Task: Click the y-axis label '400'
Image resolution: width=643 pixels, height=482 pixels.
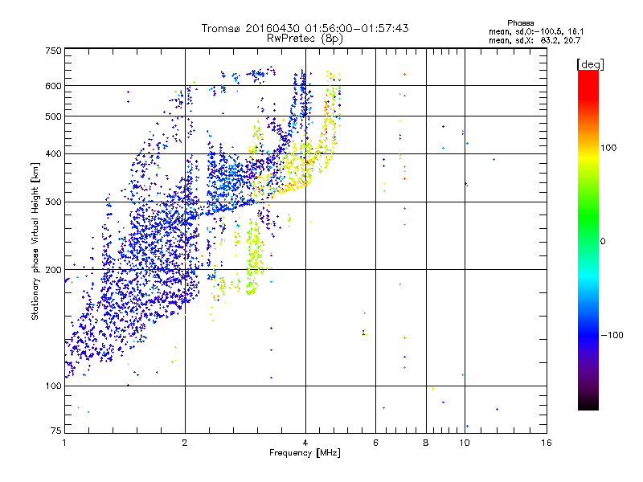Action: click(x=53, y=154)
